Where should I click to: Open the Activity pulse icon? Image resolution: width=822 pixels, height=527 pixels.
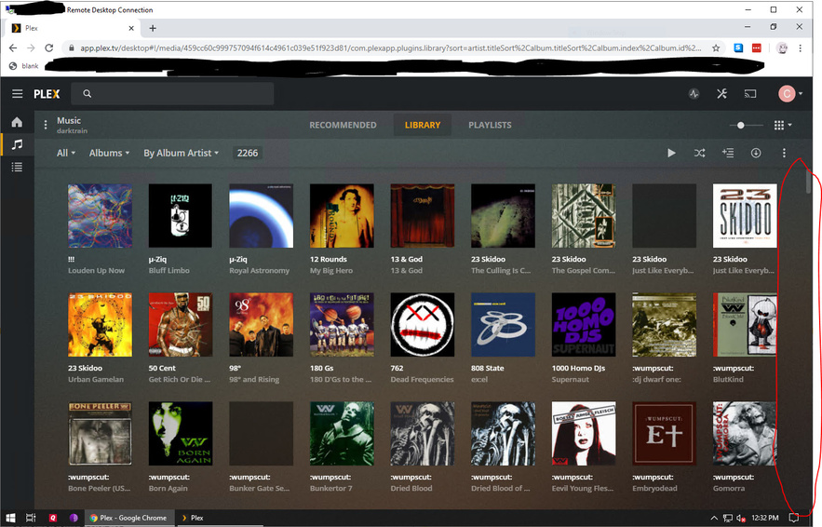click(694, 94)
